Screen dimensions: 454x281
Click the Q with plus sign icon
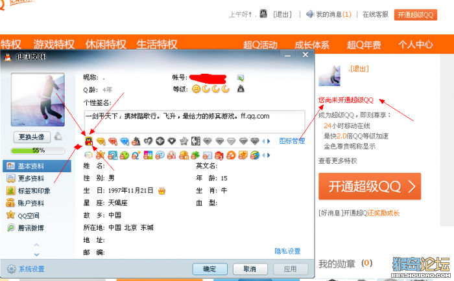point(136,155)
